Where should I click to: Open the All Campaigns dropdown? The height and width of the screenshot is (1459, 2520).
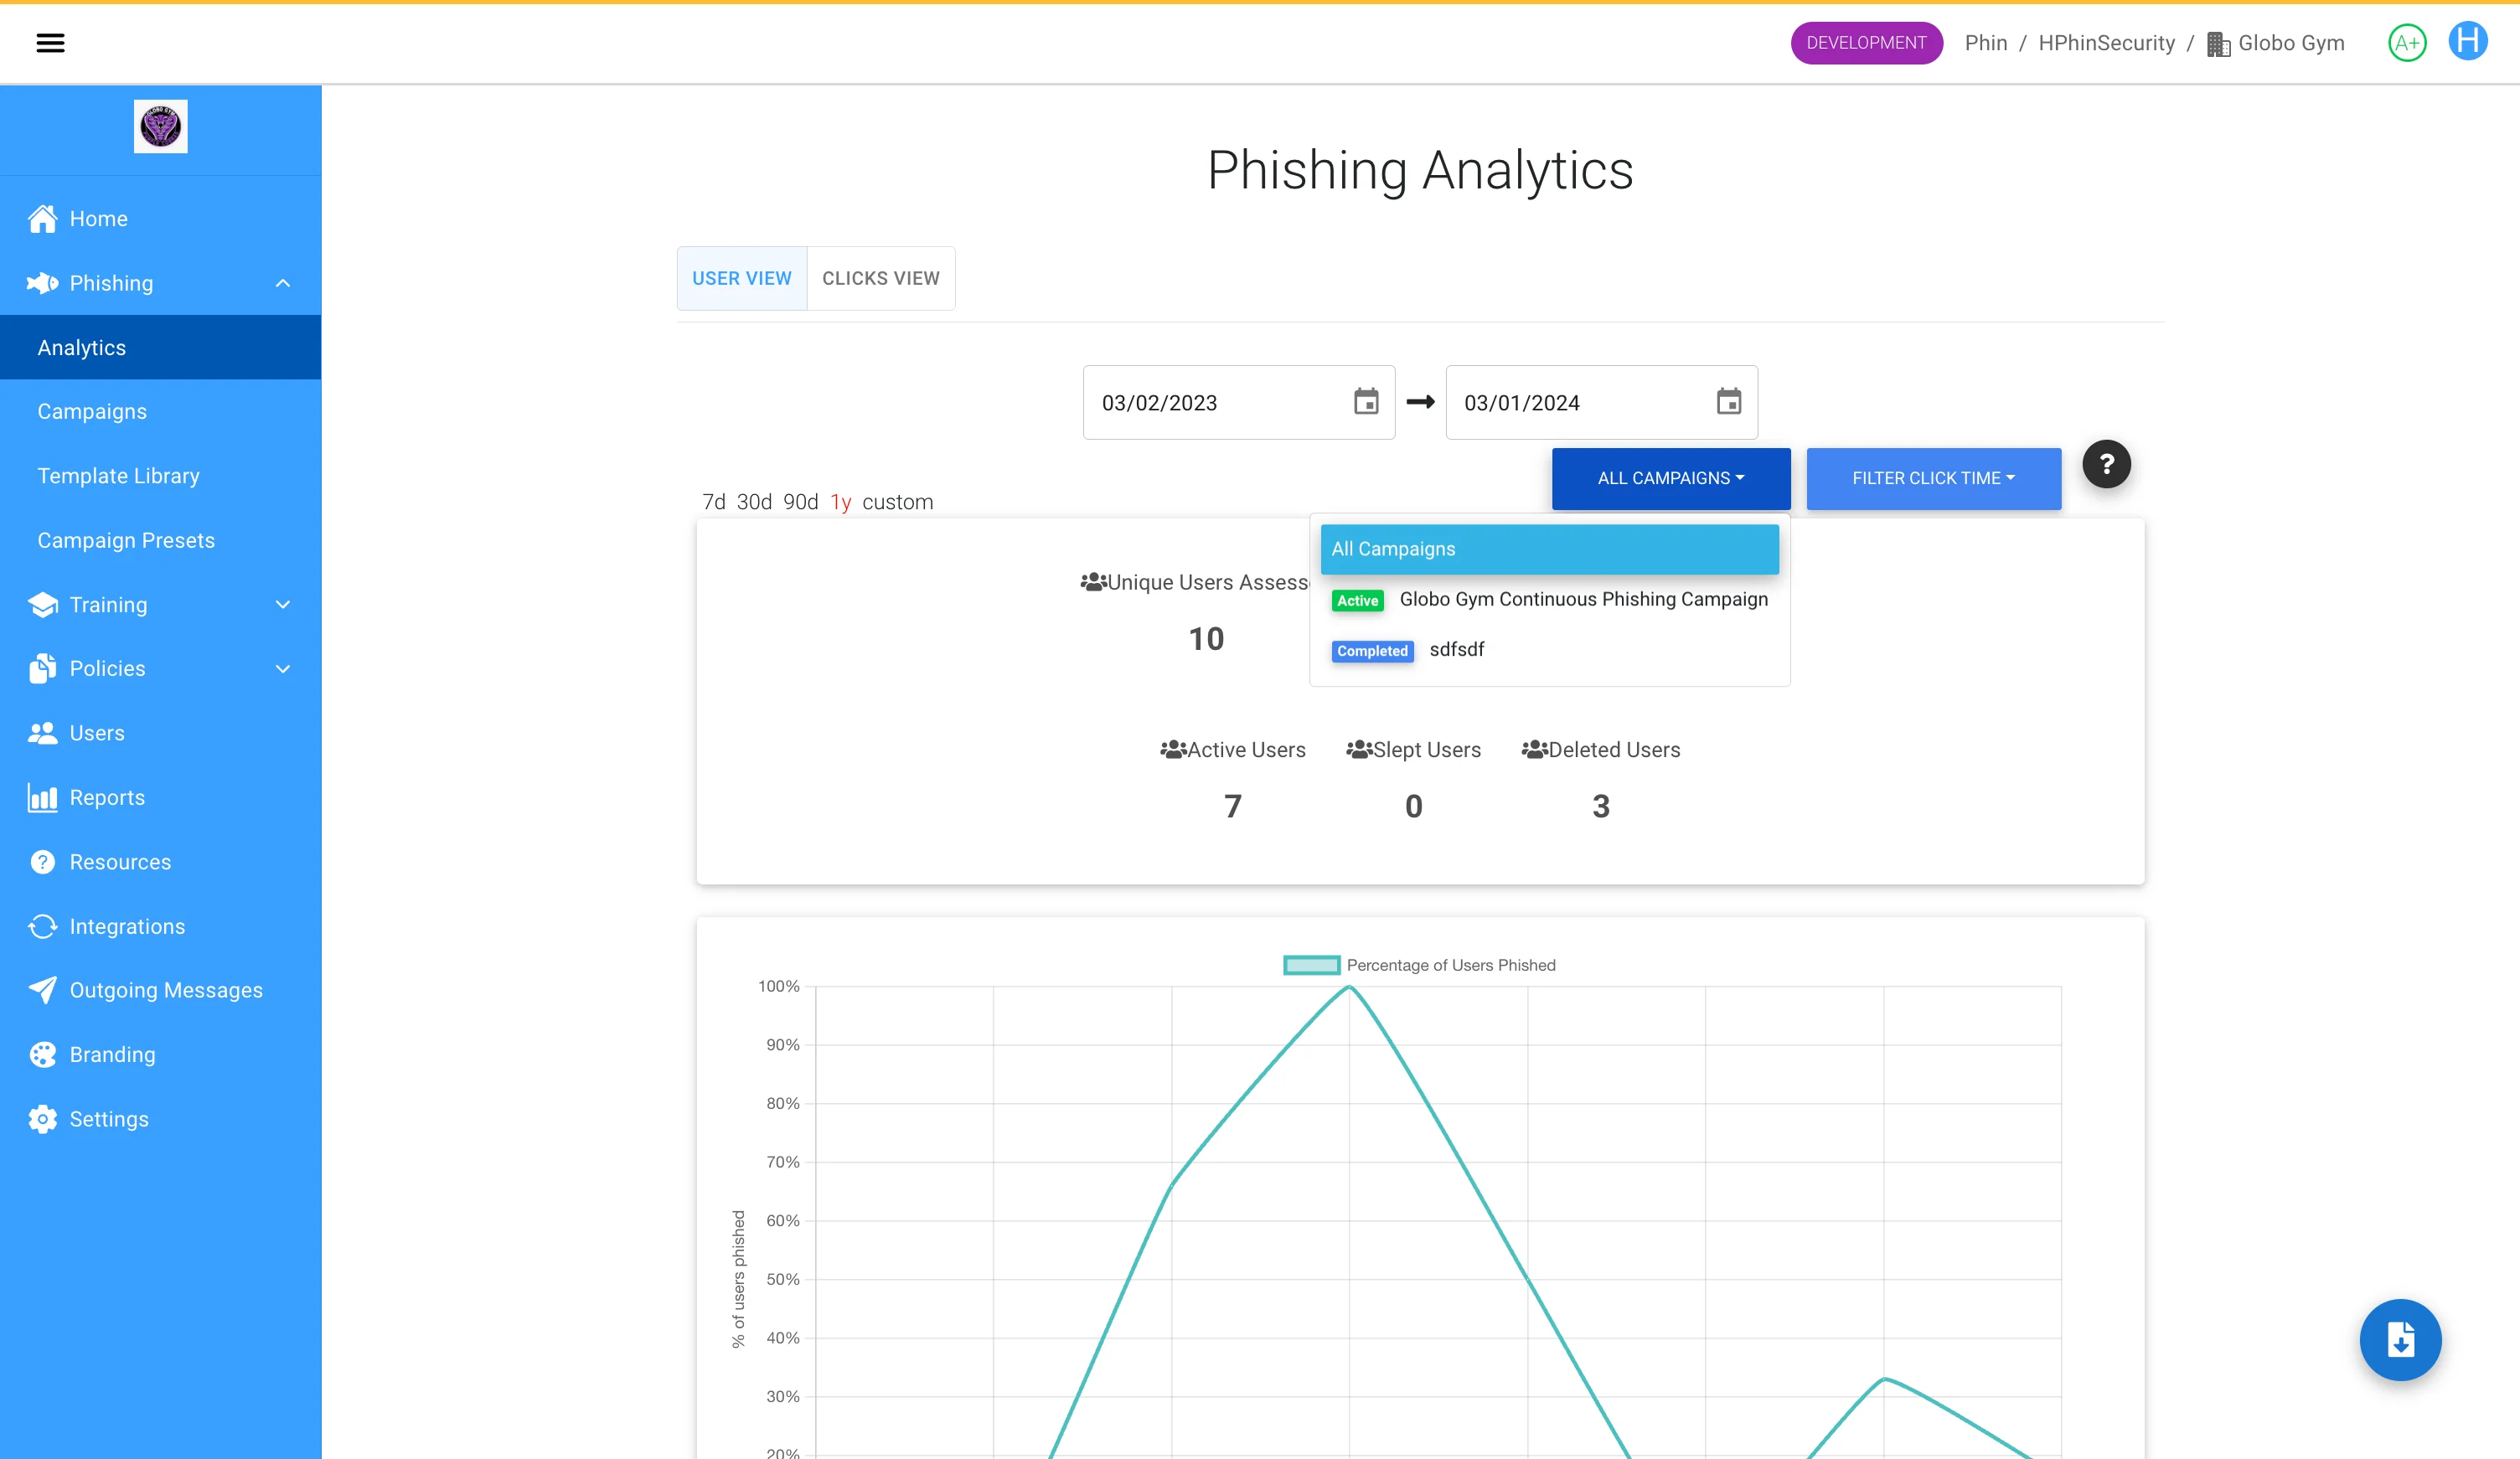(1671, 478)
